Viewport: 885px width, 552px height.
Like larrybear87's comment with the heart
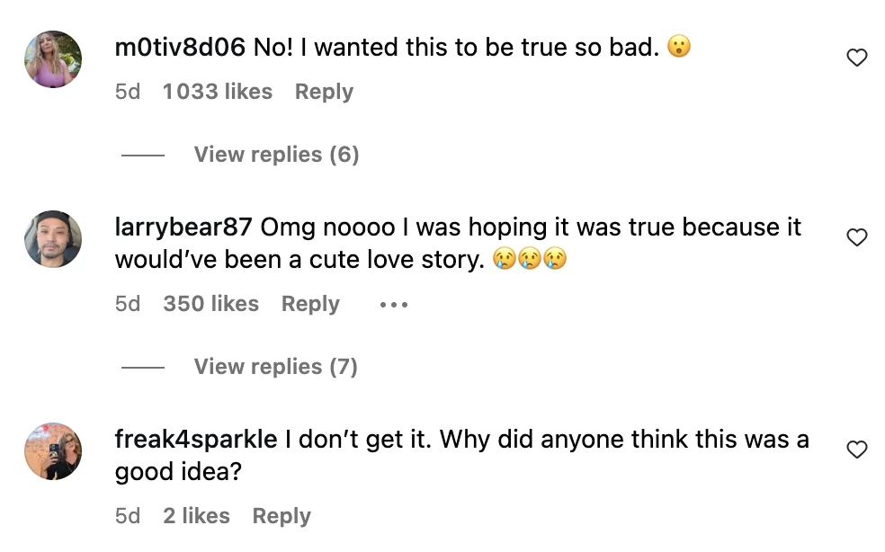857,237
